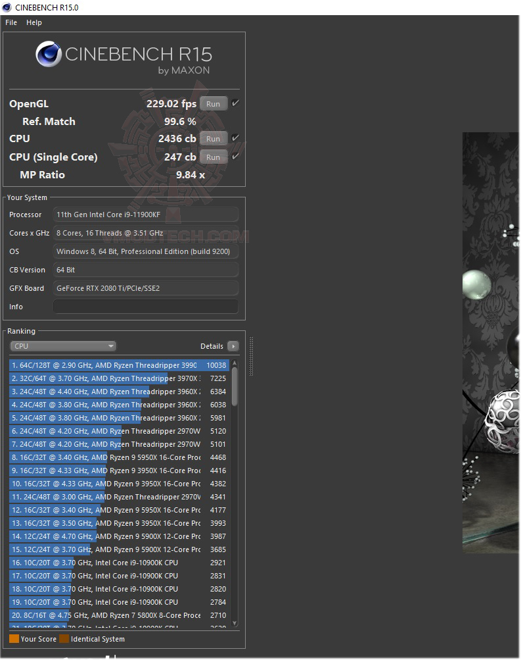Click the Your Score orange swatch
The image size is (521, 660).
click(x=14, y=639)
